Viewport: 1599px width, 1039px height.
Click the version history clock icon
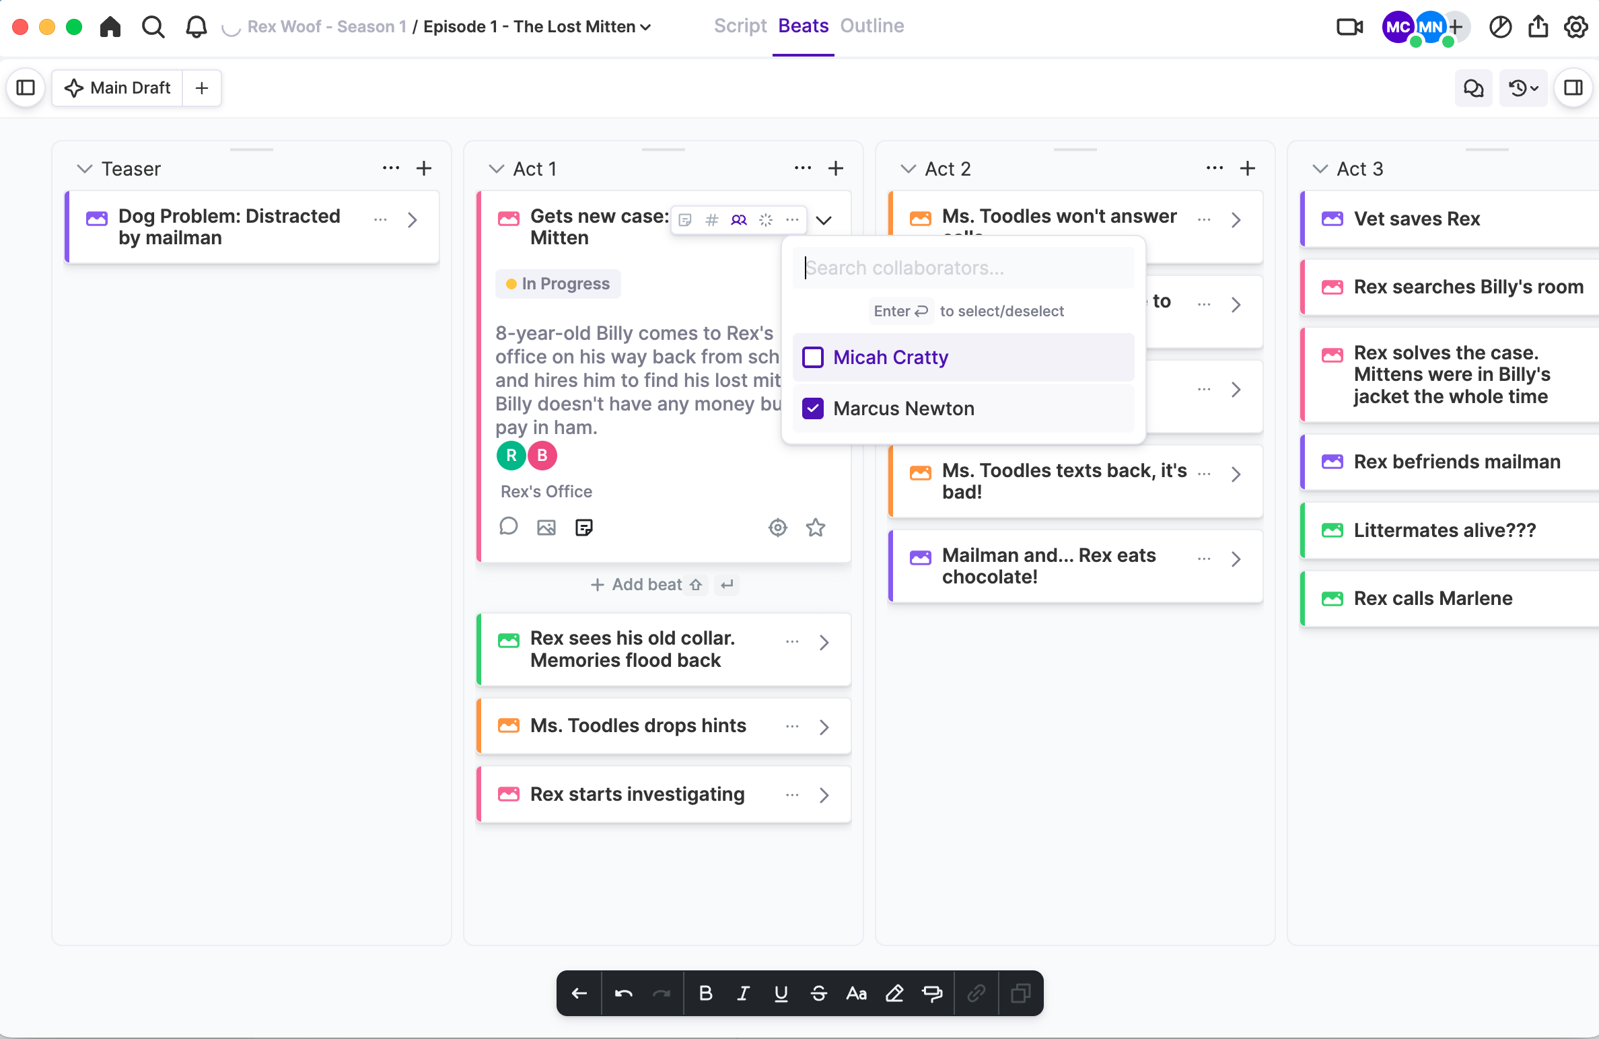[x=1524, y=88]
